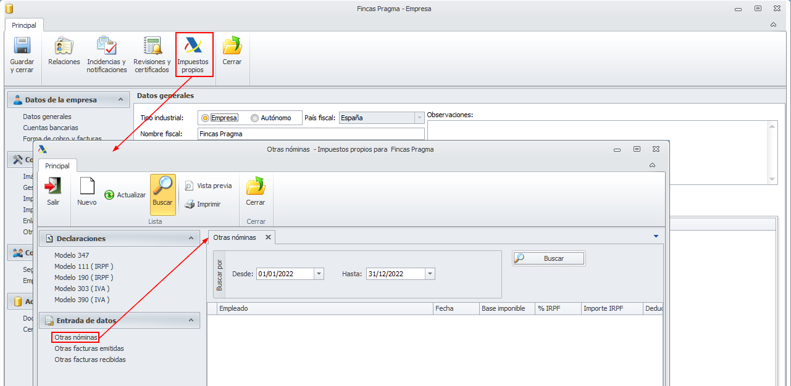Sort by Base imponible column header

pos(507,308)
